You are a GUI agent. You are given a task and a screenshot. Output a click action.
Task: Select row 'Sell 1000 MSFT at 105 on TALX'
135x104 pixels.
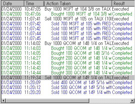pyautogui.click(x=68, y=19)
